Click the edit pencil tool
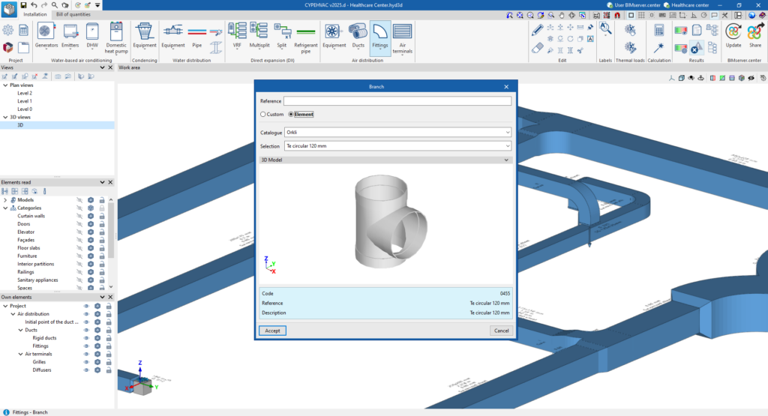The height and width of the screenshot is (416, 768). coord(537,30)
